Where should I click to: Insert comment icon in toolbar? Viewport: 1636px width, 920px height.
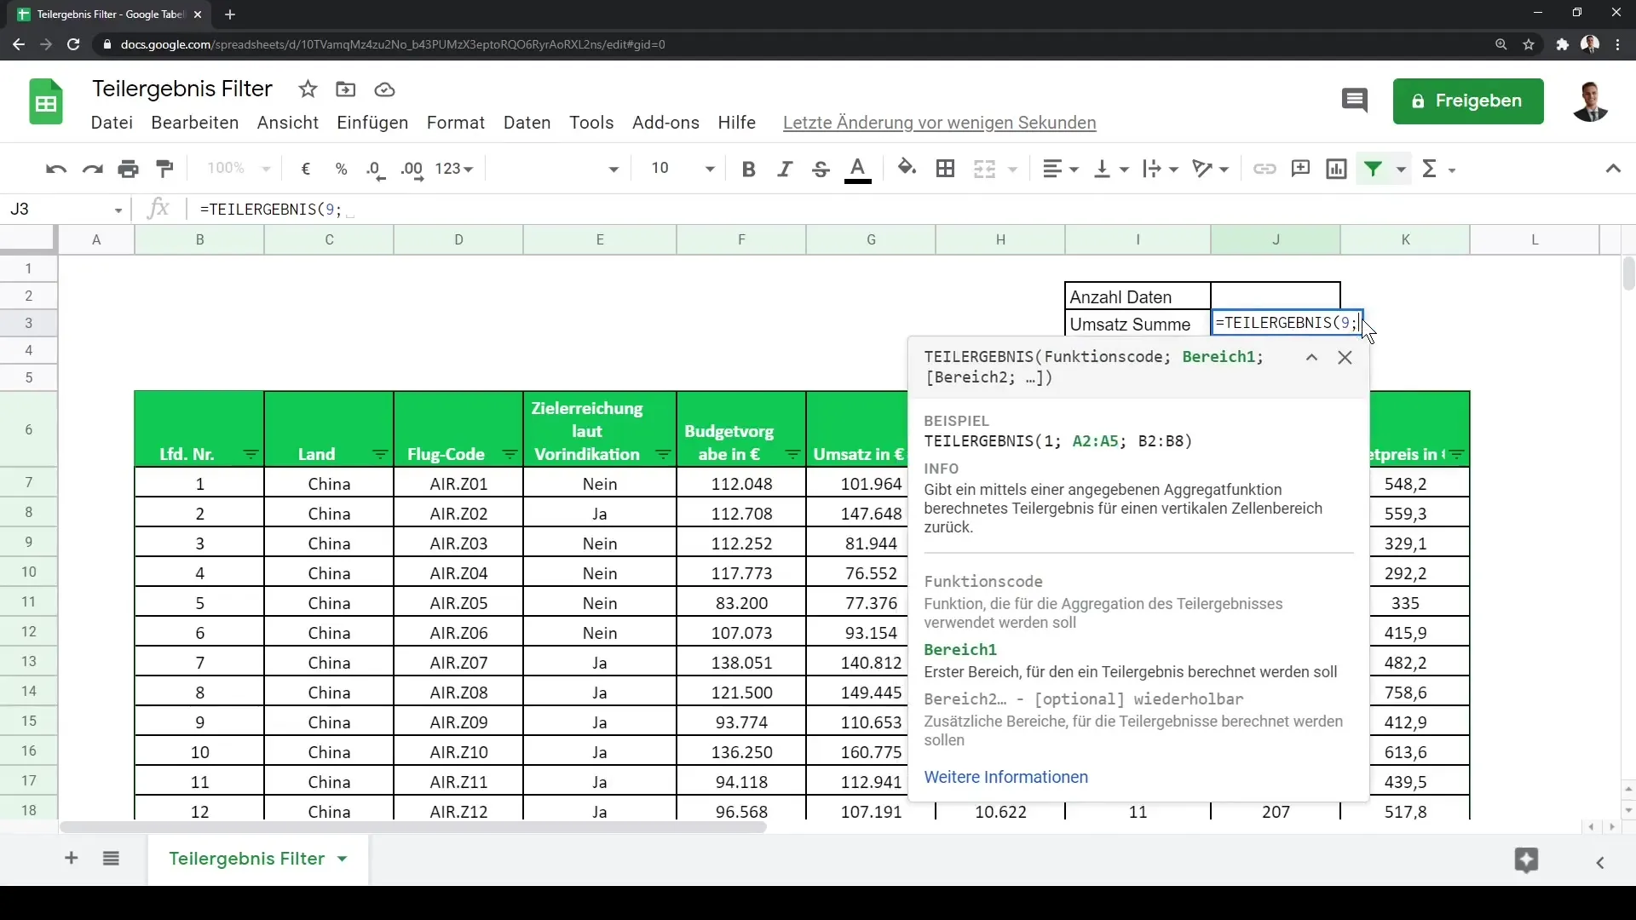1300,169
